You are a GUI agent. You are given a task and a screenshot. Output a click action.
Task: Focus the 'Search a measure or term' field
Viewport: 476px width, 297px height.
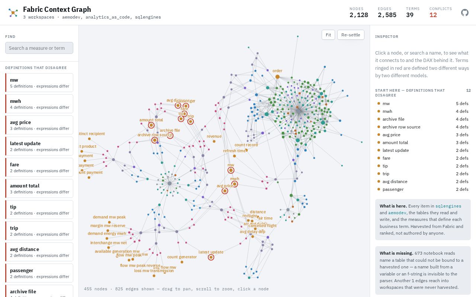[39, 48]
